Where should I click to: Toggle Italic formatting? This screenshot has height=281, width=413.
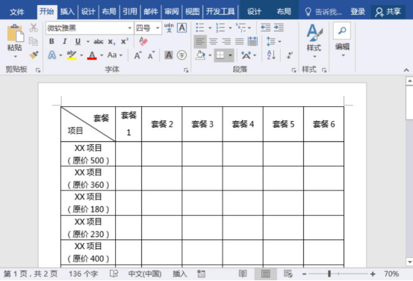click(64, 41)
